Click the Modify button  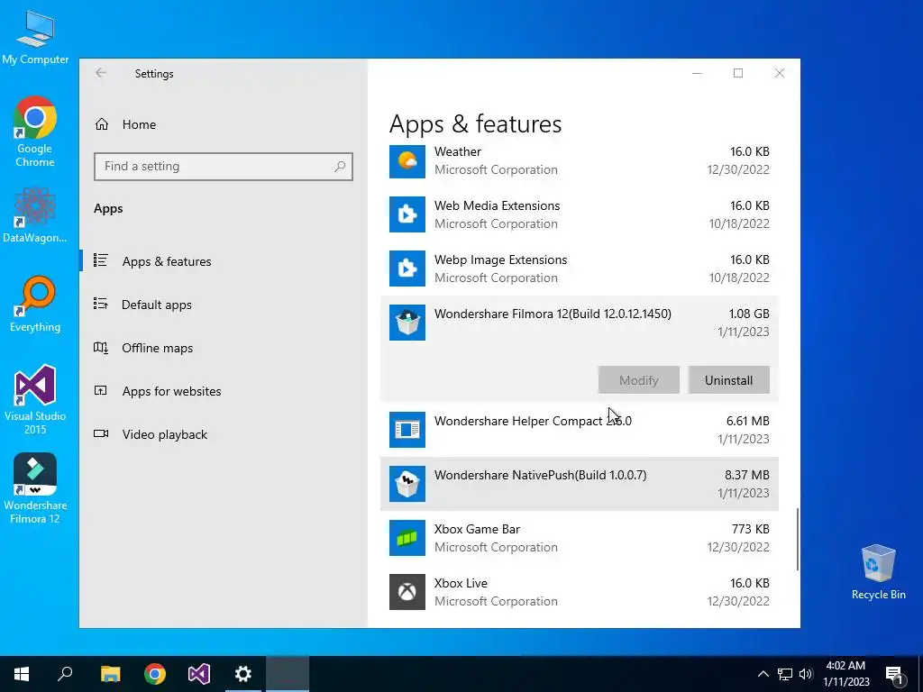point(639,380)
